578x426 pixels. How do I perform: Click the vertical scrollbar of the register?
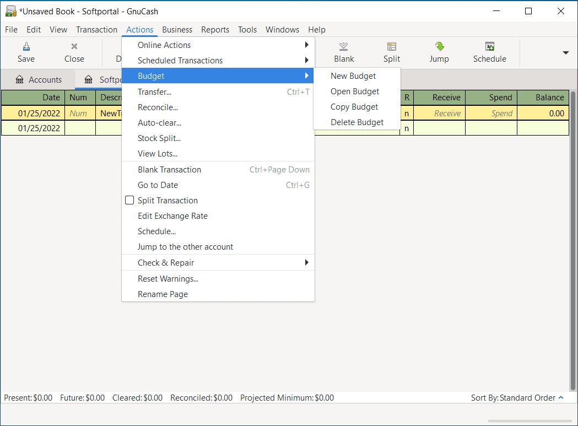[573, 240]
